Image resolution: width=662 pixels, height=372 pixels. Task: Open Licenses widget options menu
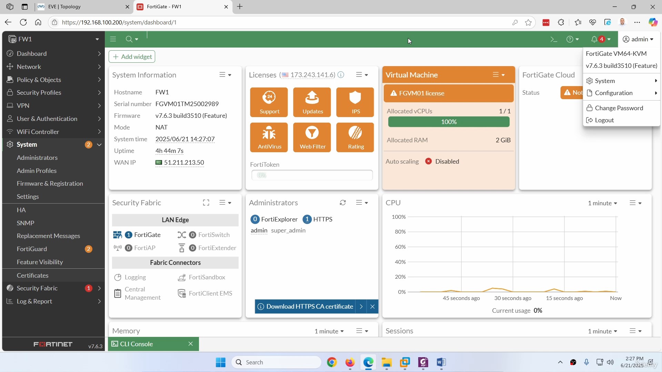(362, 75)
